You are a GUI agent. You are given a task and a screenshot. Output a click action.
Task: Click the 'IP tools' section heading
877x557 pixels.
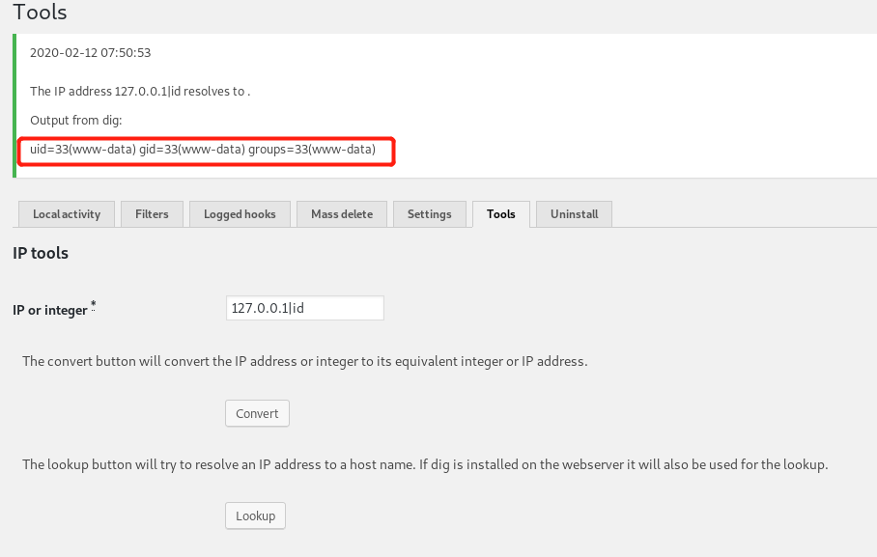coord(41,253)
